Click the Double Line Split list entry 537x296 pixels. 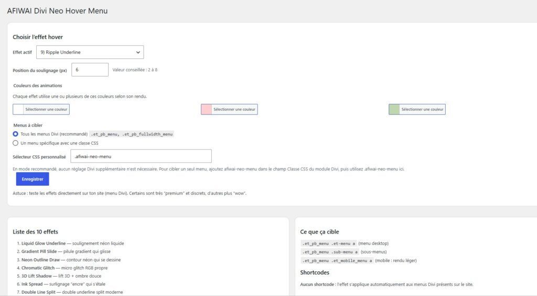click(72, 292)
